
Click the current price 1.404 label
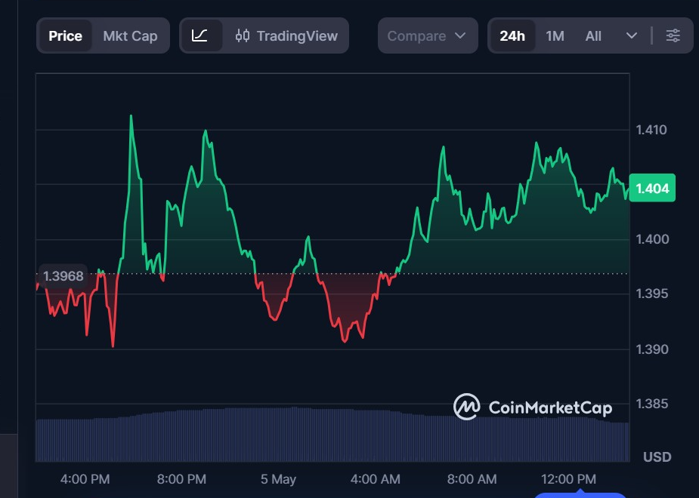(x=652, y=188)
